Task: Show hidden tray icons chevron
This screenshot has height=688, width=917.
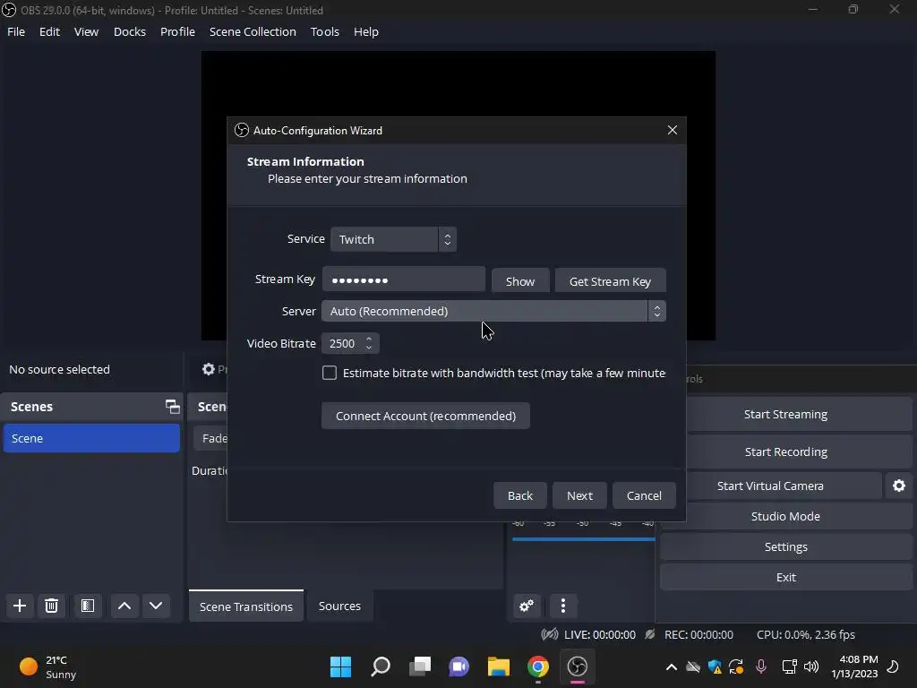Action: click(x=672, y=666)
